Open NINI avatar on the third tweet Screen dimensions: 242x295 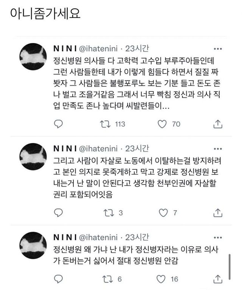(x=33, y=245)
